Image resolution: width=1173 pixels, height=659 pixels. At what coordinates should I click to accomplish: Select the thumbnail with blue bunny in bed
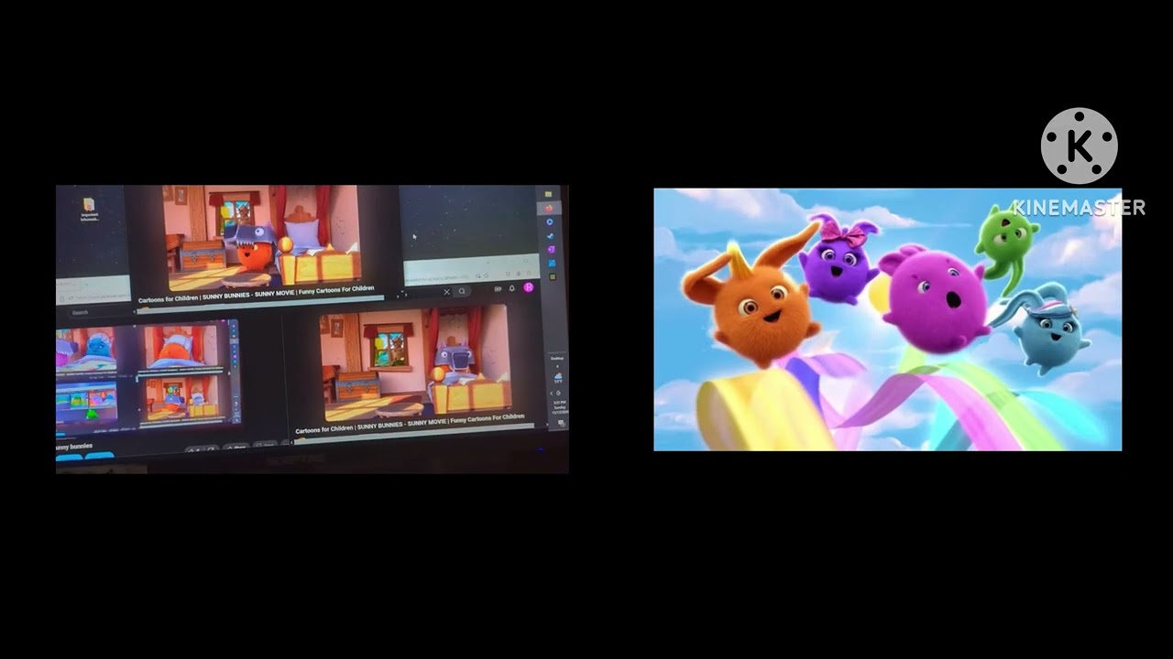[x=85, y=349]
